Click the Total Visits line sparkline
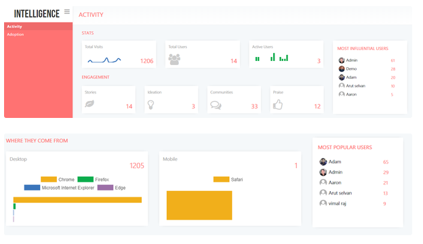Viewport: 423px width, 244px height. (104, 60)
